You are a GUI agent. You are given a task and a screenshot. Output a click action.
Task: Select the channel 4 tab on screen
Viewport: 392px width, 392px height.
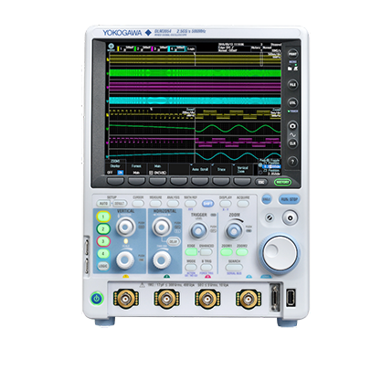[x=176, y=48]
